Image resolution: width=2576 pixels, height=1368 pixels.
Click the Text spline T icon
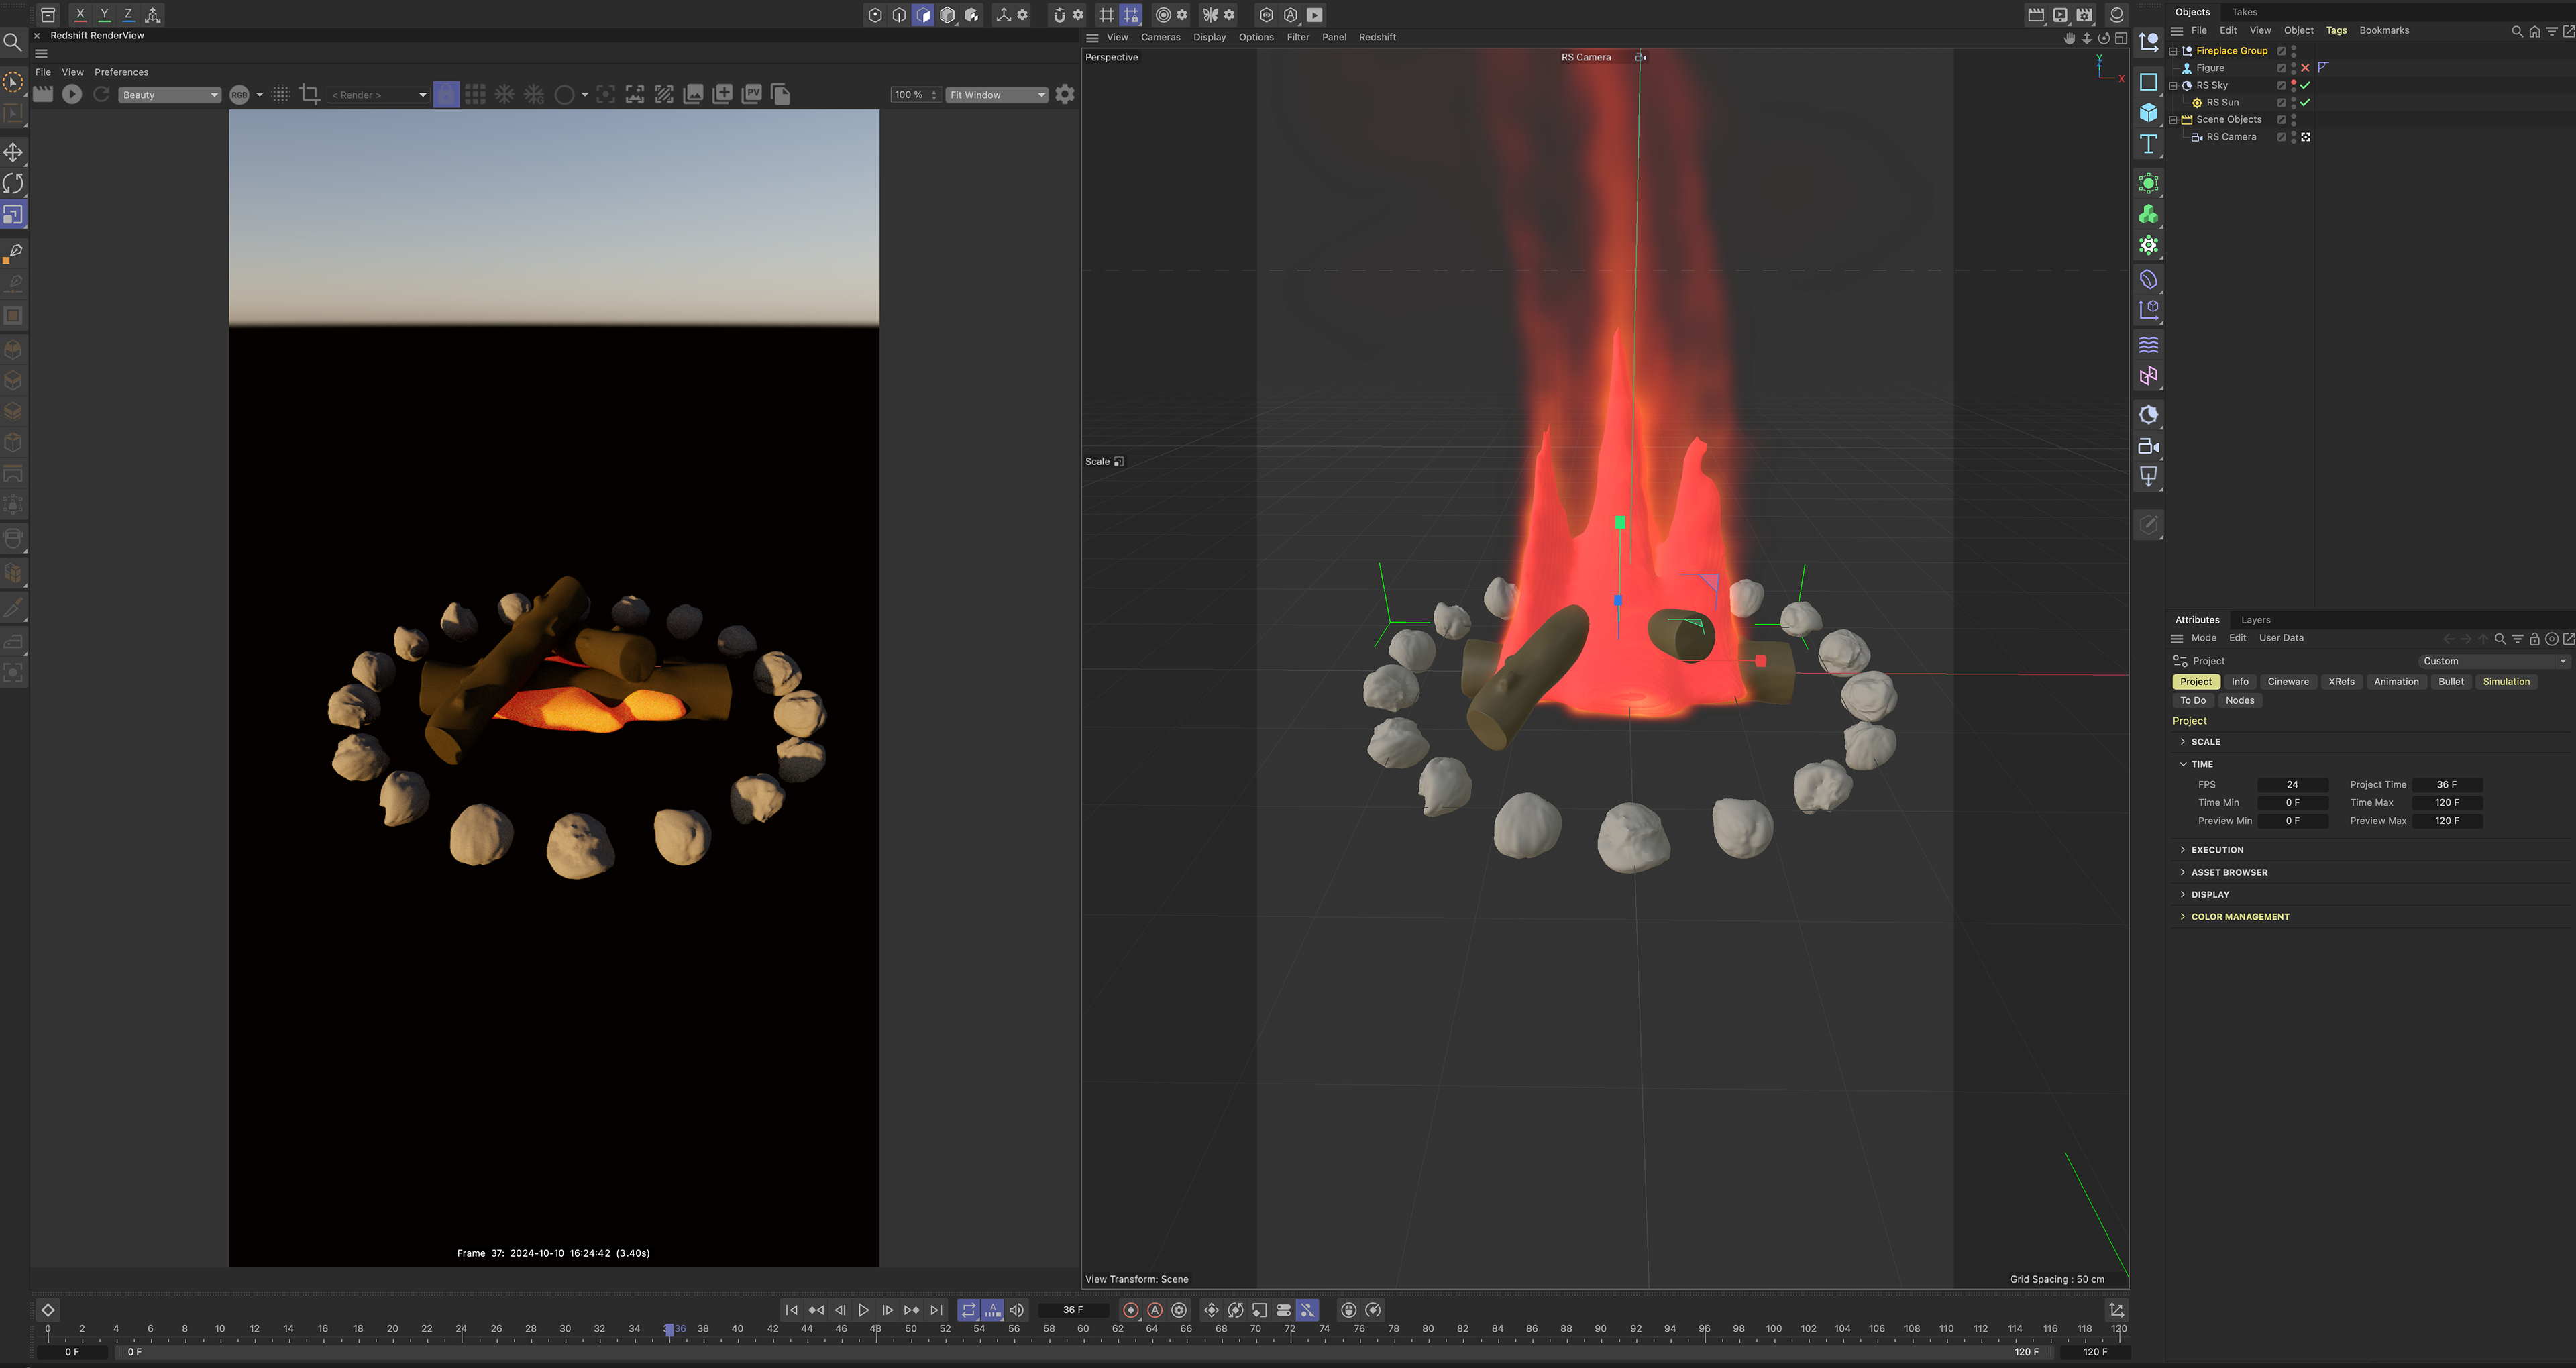[x=2148, y=144]
